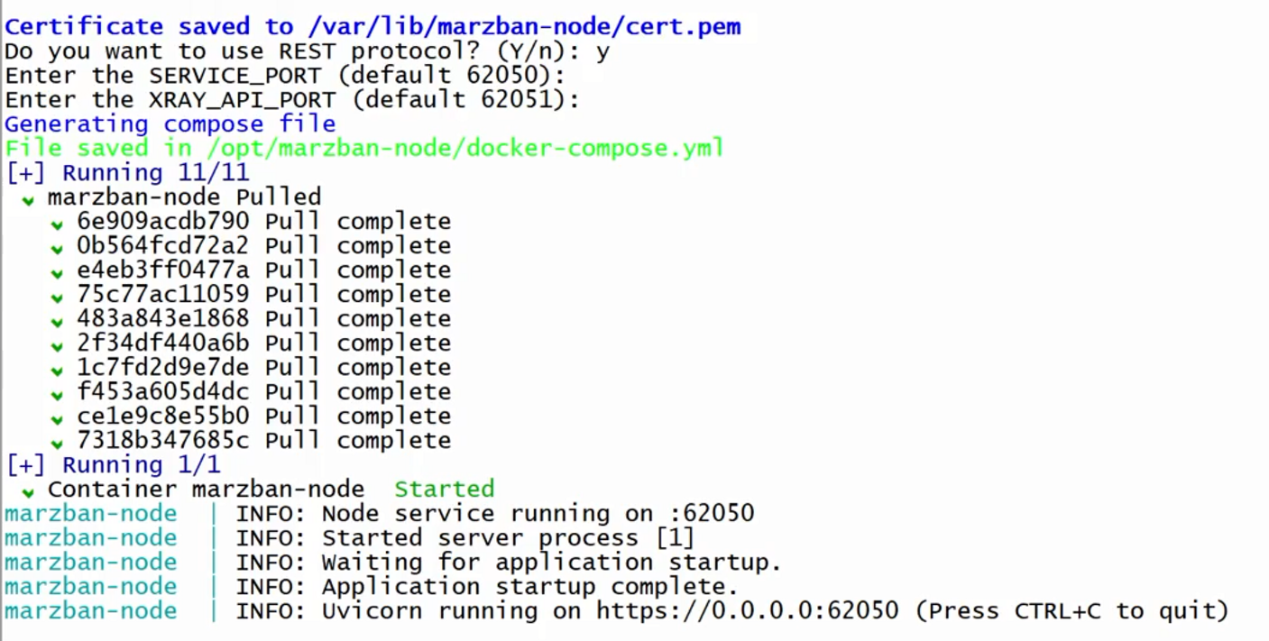Click the checkmark next to ce1e9c8e55b0
This screenshot has height=641, width=1269.
[x=58, y=418]
